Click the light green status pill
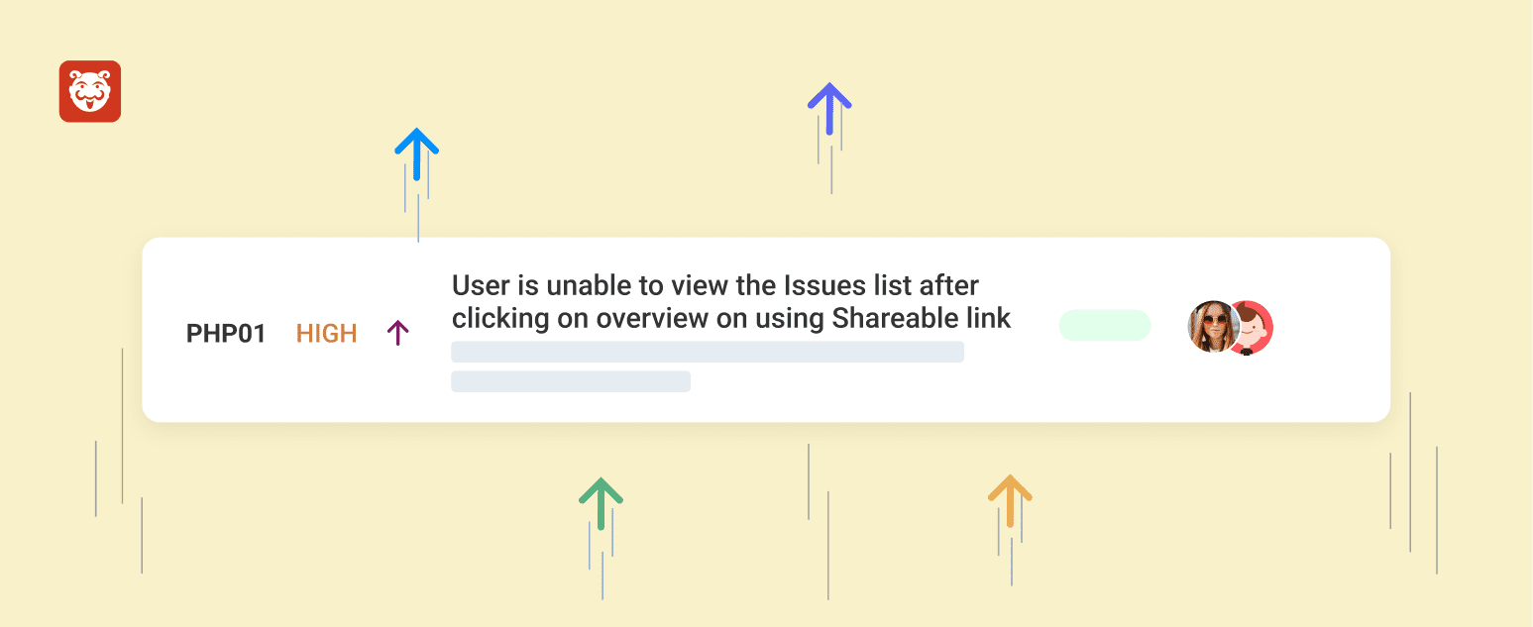 [1105, 325]
